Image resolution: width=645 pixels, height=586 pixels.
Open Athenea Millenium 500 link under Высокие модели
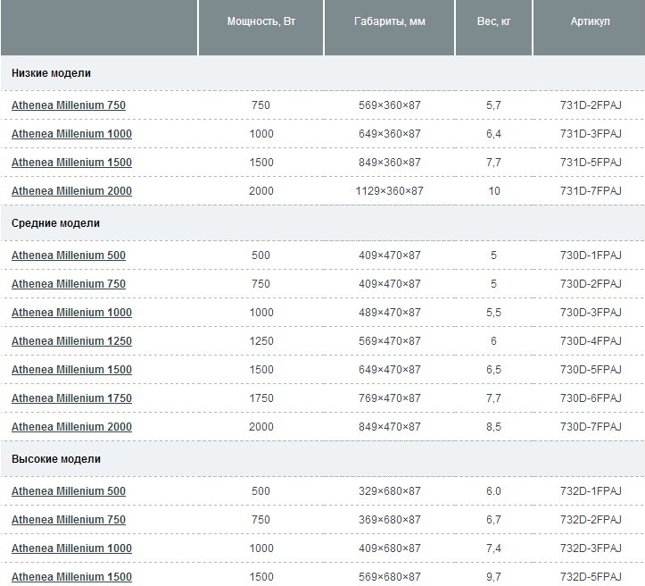(x=69, y=491)
